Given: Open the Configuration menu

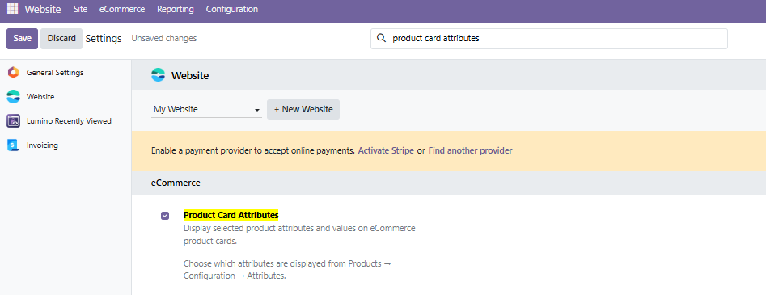Looking at the screenshot, I should [232, 9].
